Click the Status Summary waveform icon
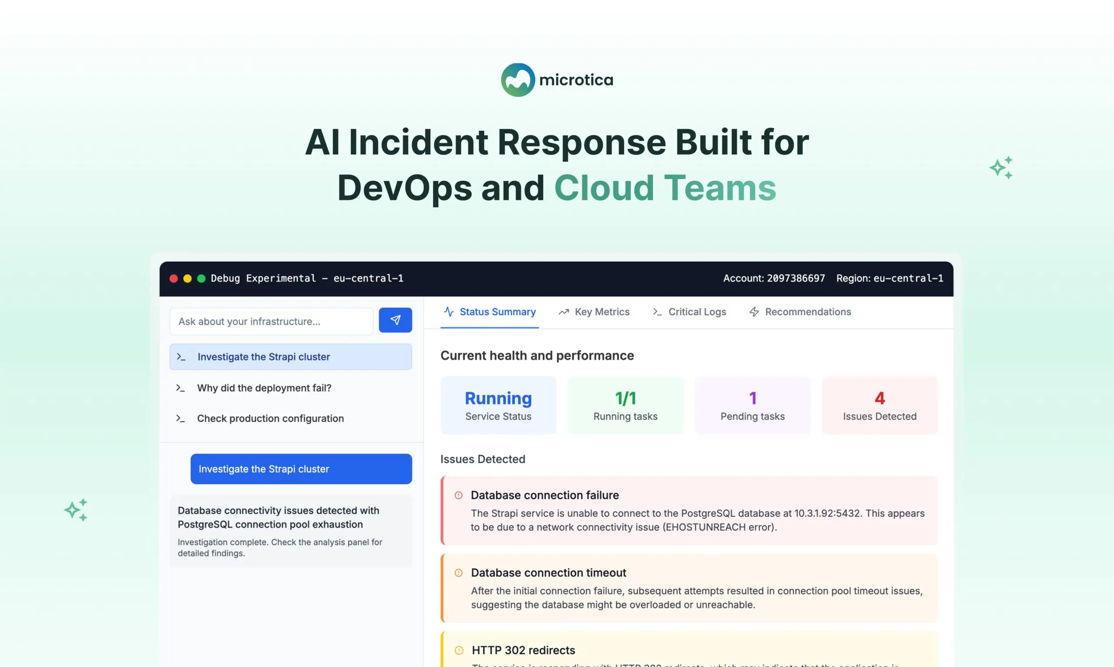Viewport: 1114px width, 667px height. tap(449, 311)
